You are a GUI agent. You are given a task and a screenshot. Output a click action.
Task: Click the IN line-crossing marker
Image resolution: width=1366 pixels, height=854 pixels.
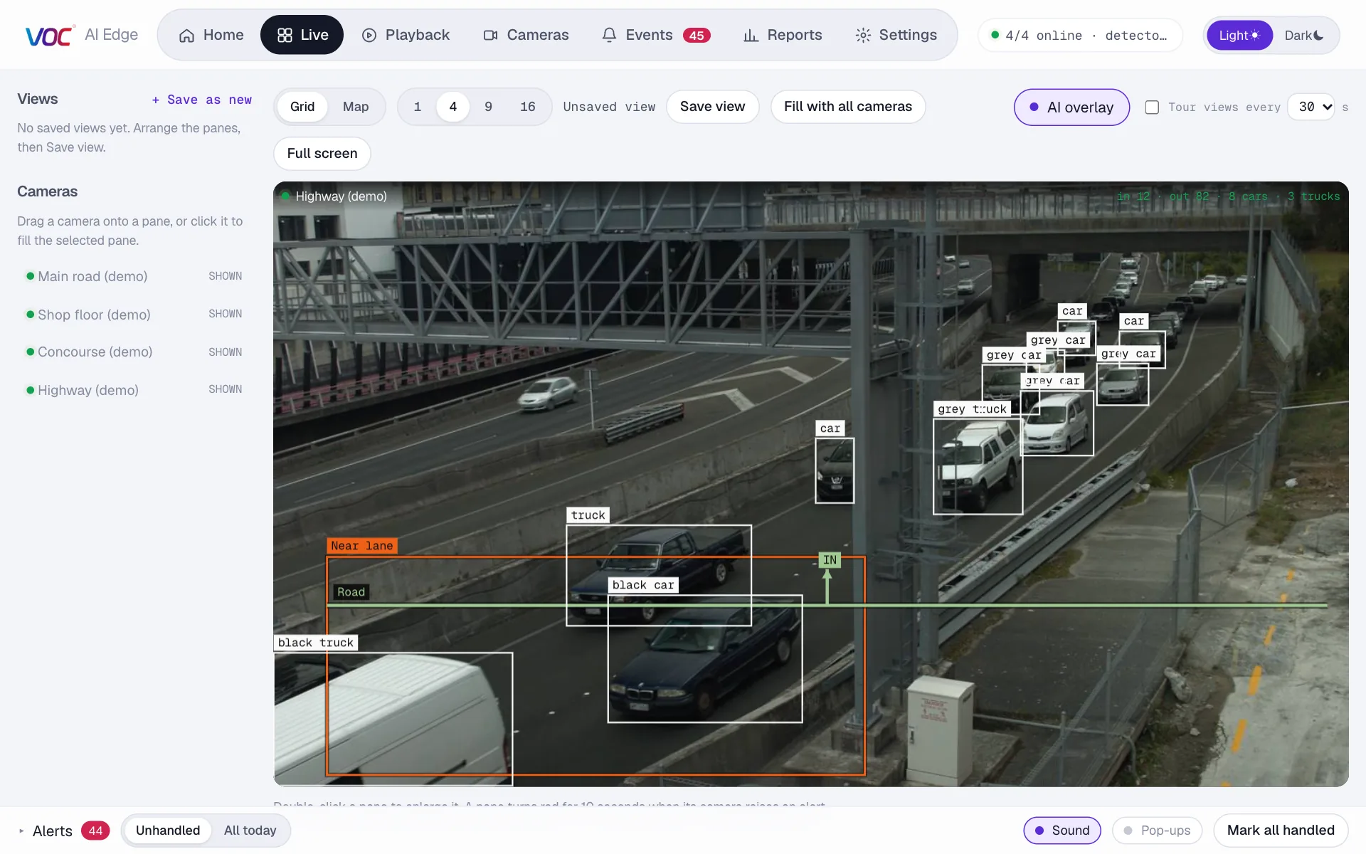point(830,560)
